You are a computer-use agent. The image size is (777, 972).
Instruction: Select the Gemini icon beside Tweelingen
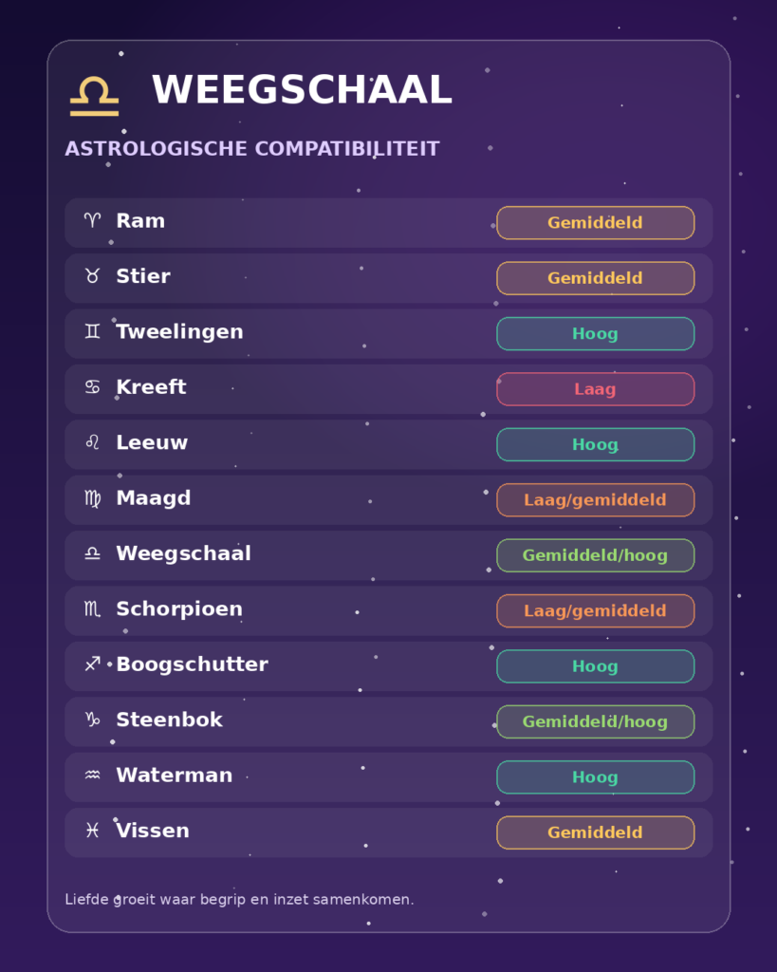point(92,331)
